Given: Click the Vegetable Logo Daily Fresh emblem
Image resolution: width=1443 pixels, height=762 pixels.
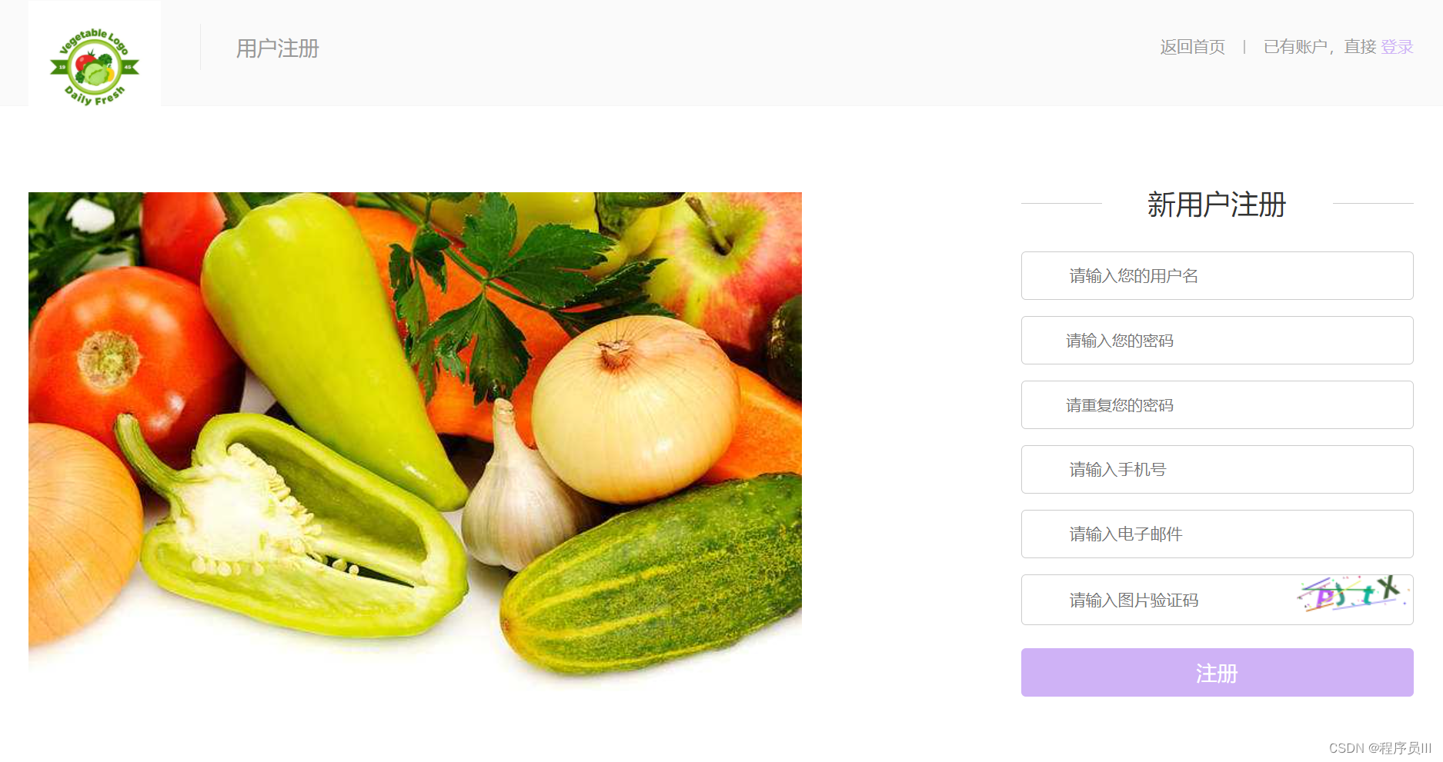Looking at the screenshot, I should tap(95, 67).
